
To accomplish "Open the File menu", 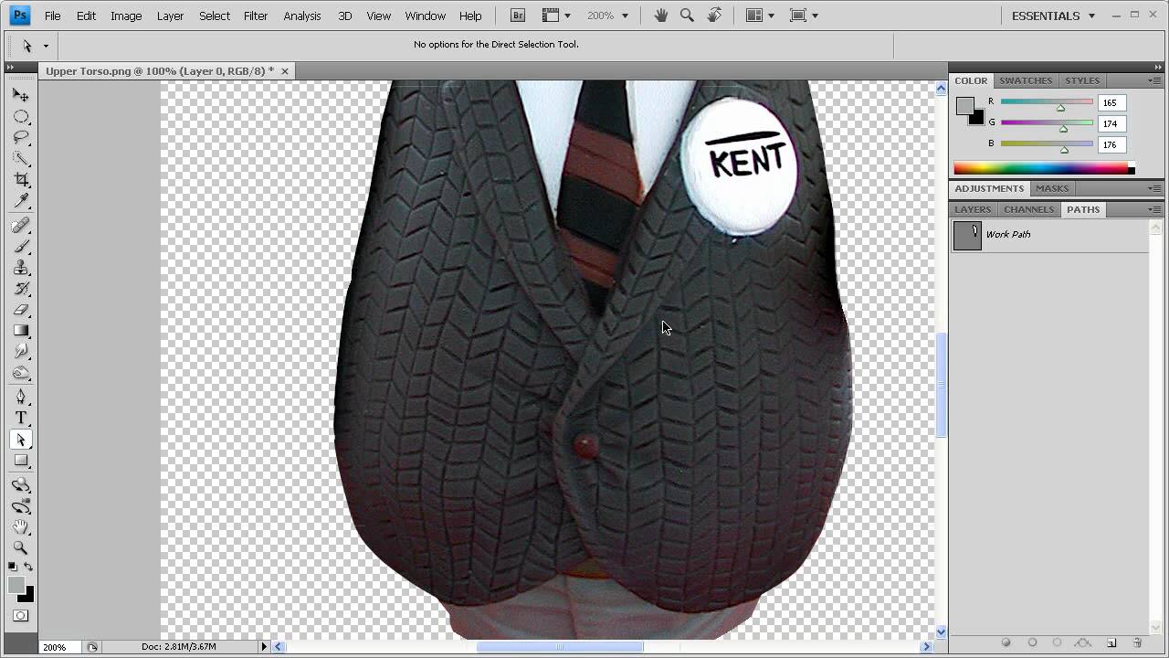I will [x=53, y=16].
